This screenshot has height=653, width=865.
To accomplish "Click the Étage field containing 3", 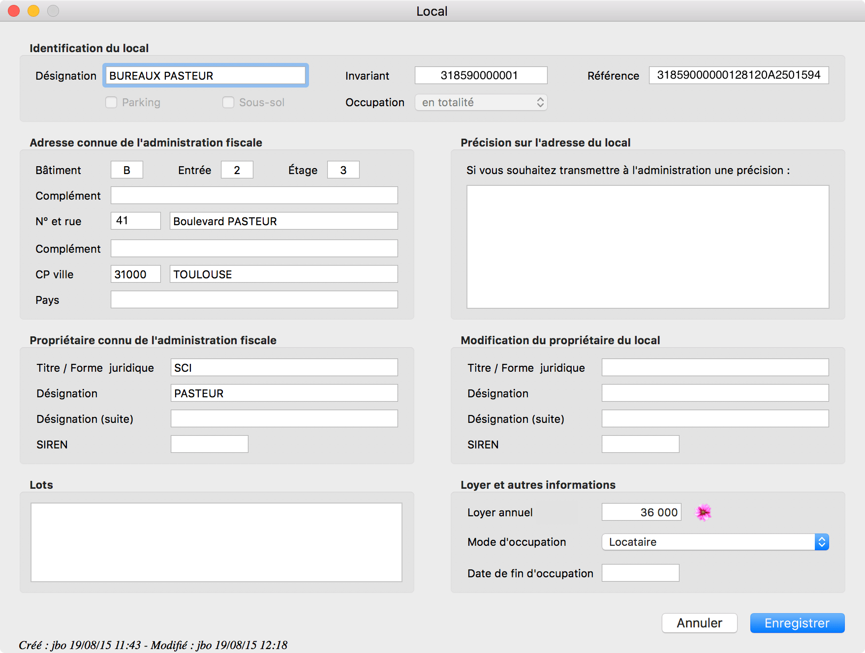I will click(x=343, y=170).
